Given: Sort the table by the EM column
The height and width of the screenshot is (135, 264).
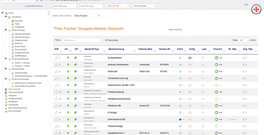Looking at the screenshot, I should [x=56, y=49].
